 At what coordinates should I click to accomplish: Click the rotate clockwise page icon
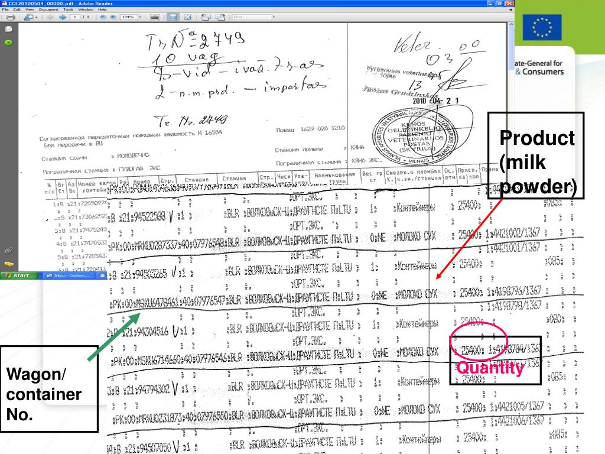click(x=220, y=17)
